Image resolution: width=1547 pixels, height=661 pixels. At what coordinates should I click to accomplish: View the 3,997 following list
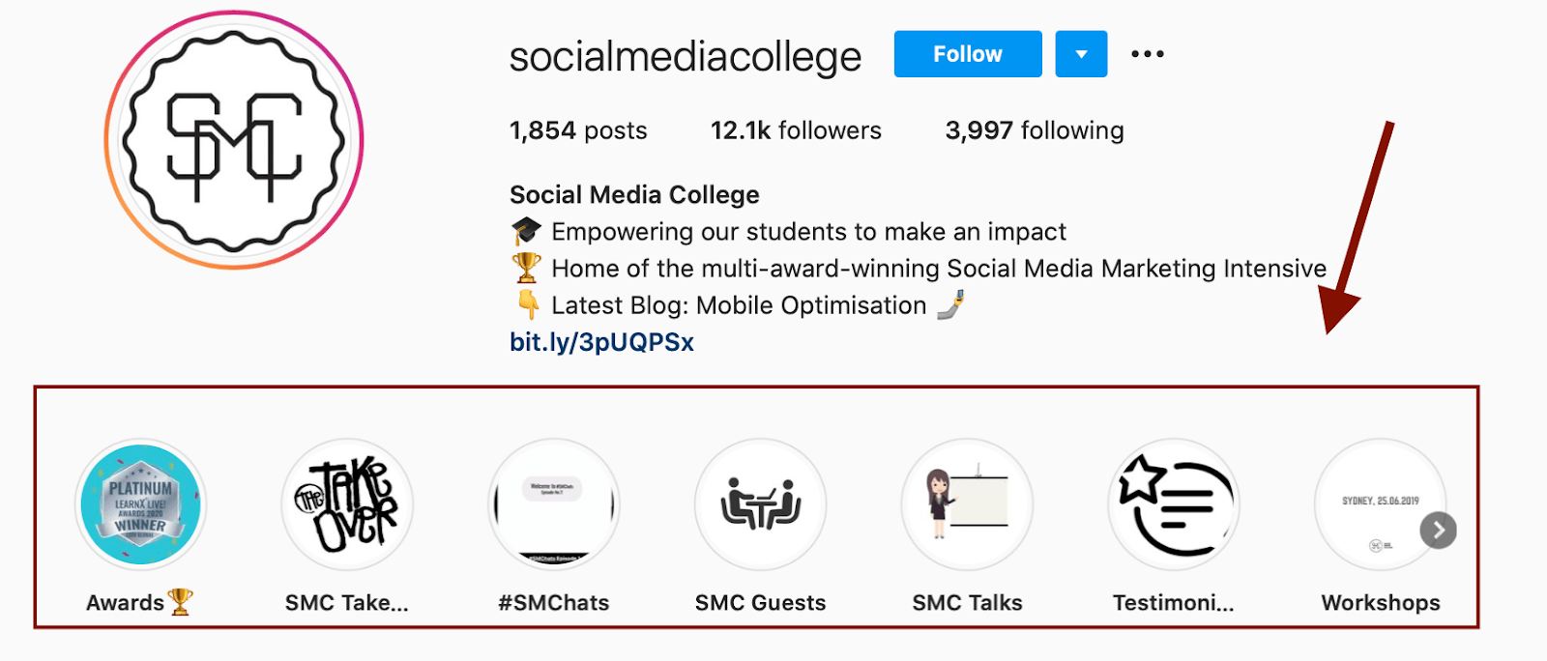[x=1034, y=130]
